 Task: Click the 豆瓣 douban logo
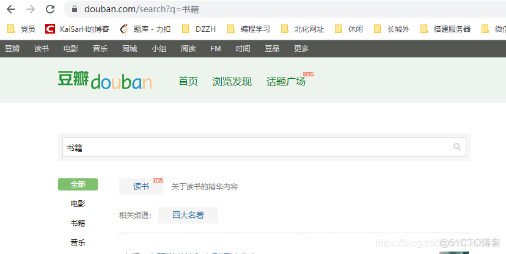105,80
